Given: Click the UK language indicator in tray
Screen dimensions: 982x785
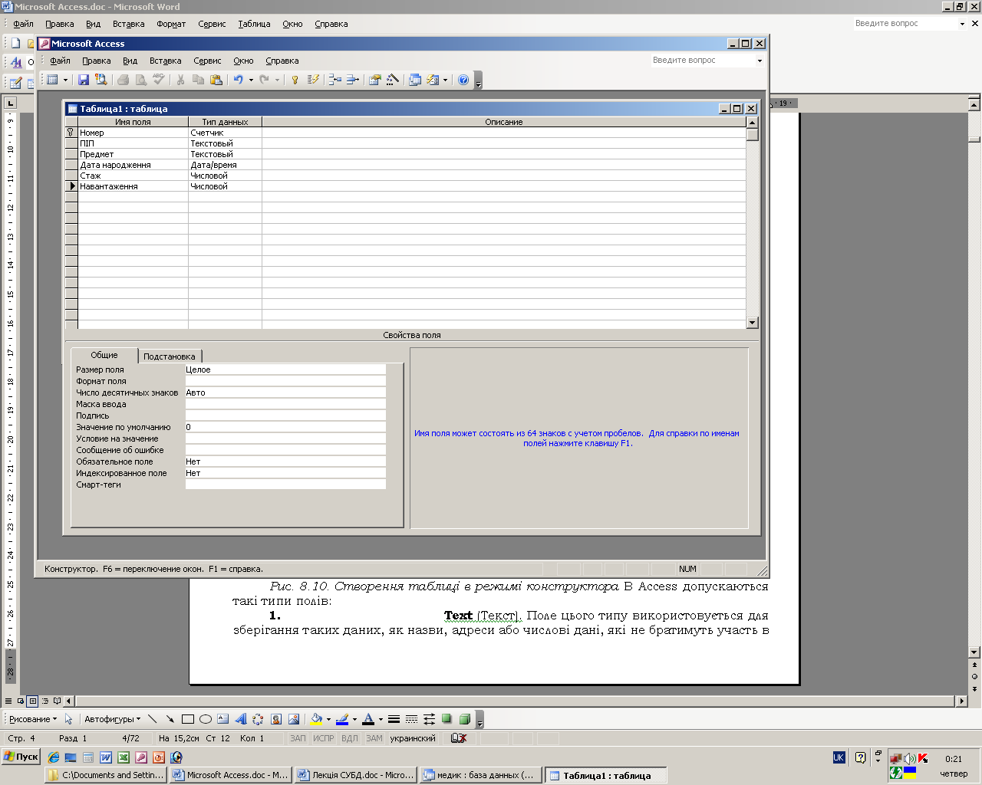Looking at the screenshot, I should click(839, 757).
